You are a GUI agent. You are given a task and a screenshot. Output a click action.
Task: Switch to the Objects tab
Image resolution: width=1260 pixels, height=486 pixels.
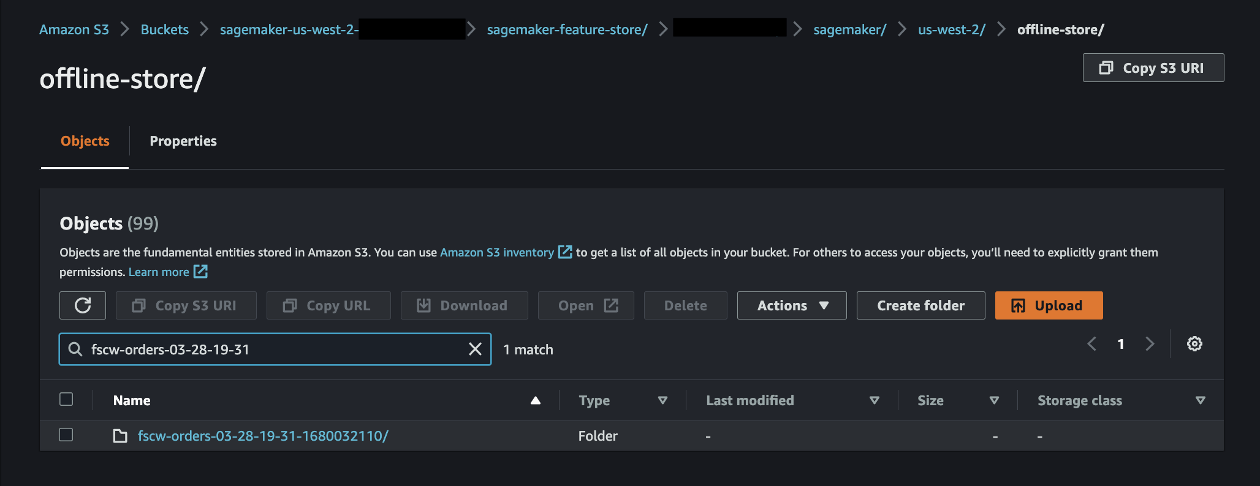85,141
